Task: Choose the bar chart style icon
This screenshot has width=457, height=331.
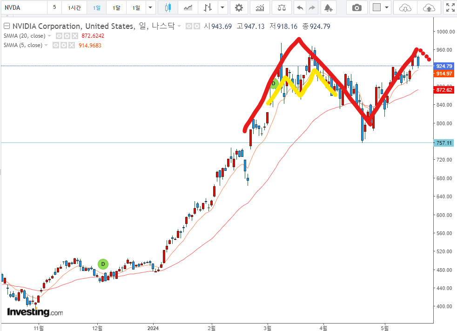Action: [x=208, y=7]
